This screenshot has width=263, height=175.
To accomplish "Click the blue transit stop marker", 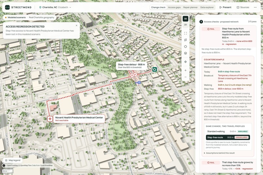I will [x=139, y=82].
